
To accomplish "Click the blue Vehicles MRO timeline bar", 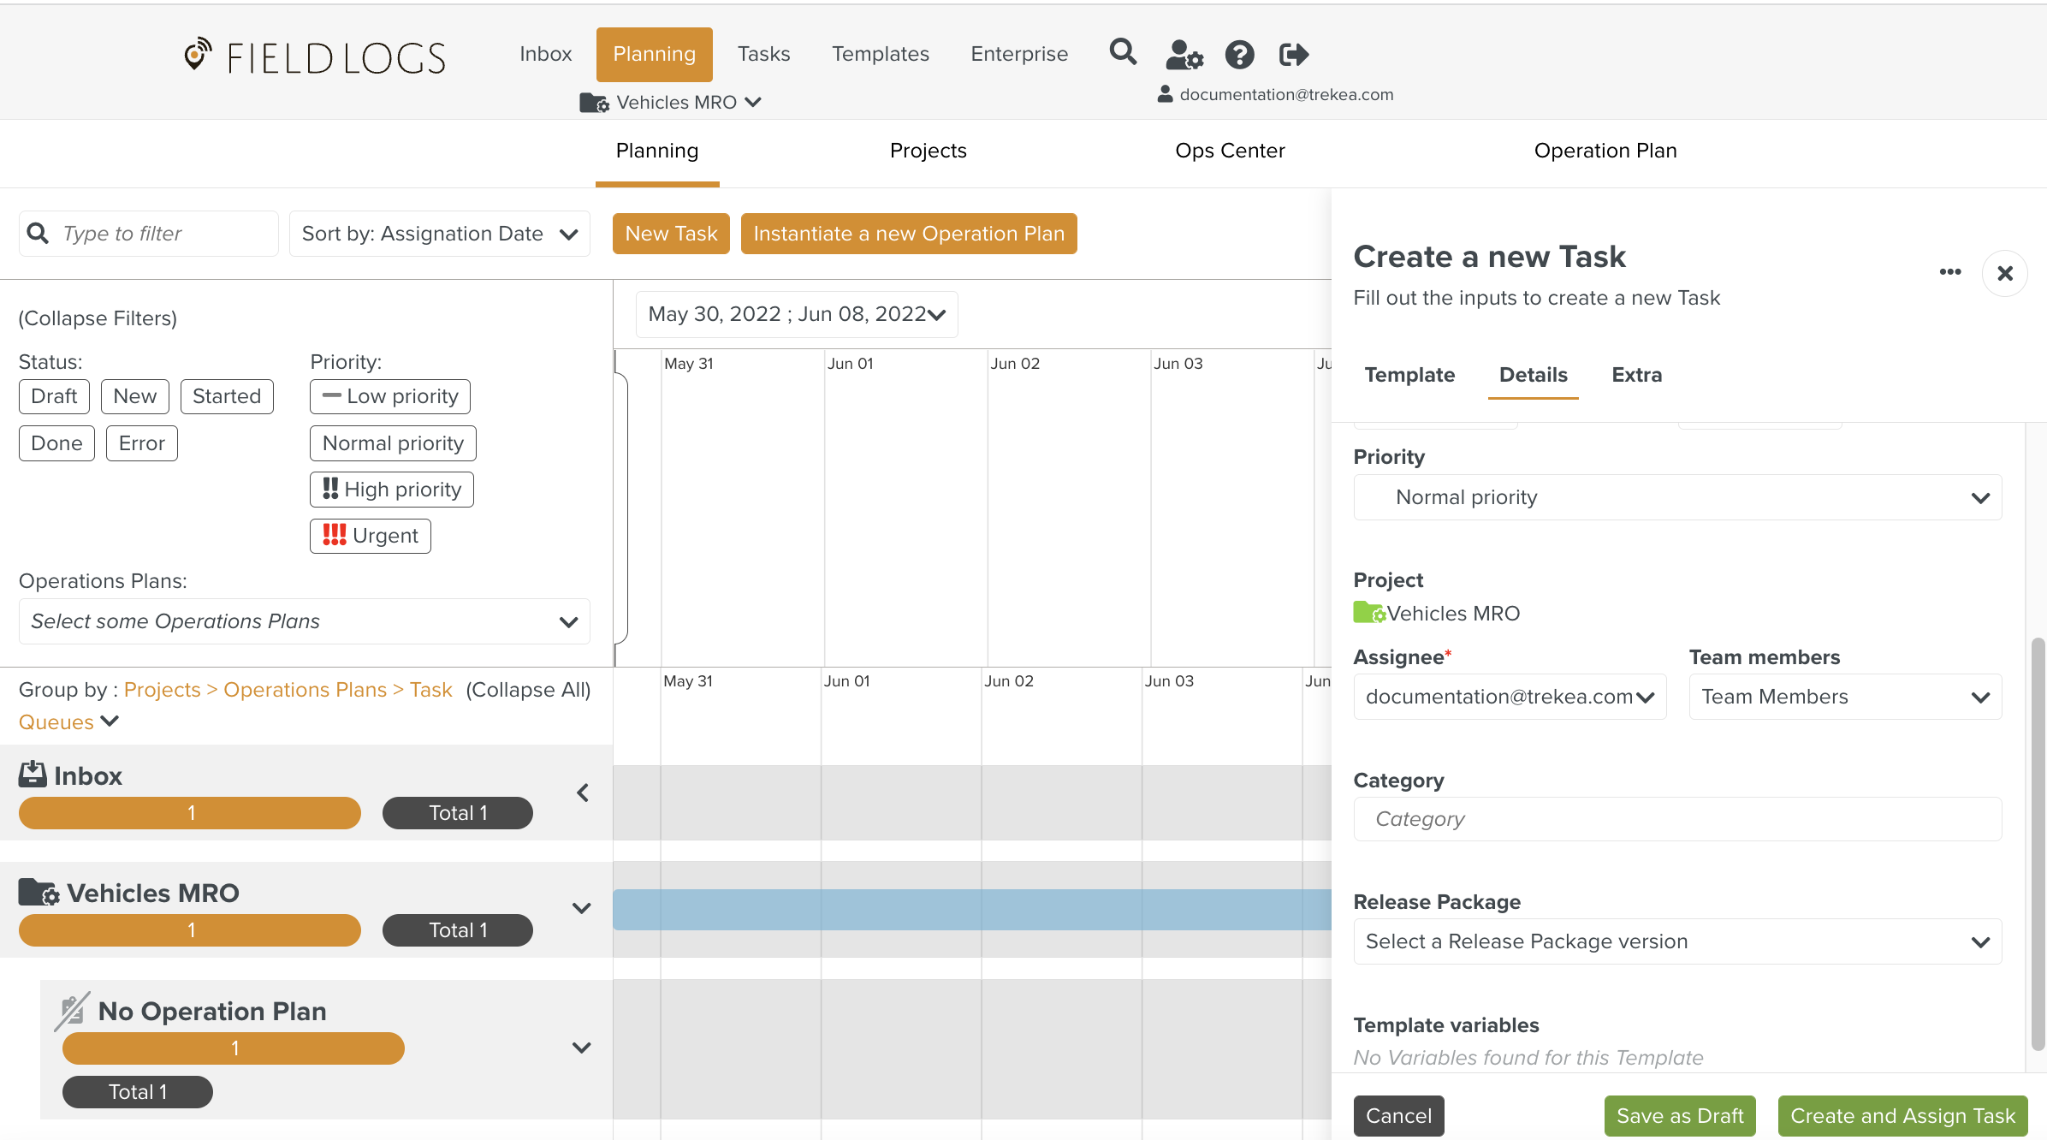I will [971, 909].
